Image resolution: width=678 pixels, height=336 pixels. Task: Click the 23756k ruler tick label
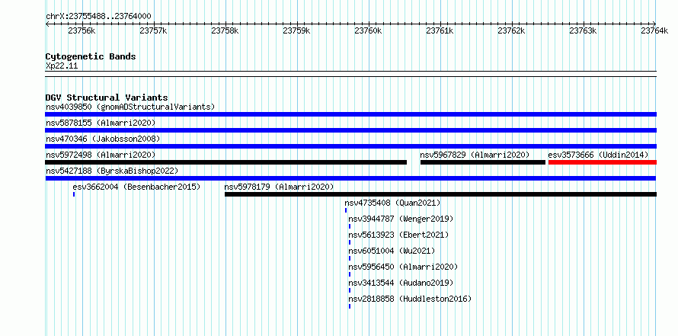(82, 30)
